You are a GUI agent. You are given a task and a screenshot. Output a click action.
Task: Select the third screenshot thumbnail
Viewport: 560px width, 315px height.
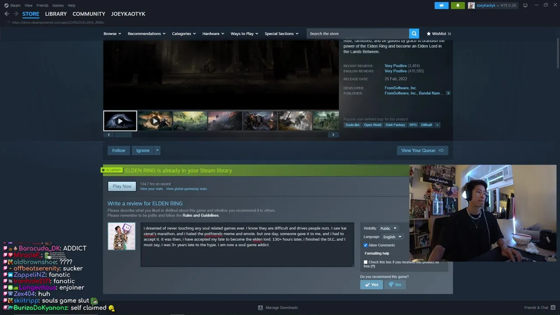190,121
